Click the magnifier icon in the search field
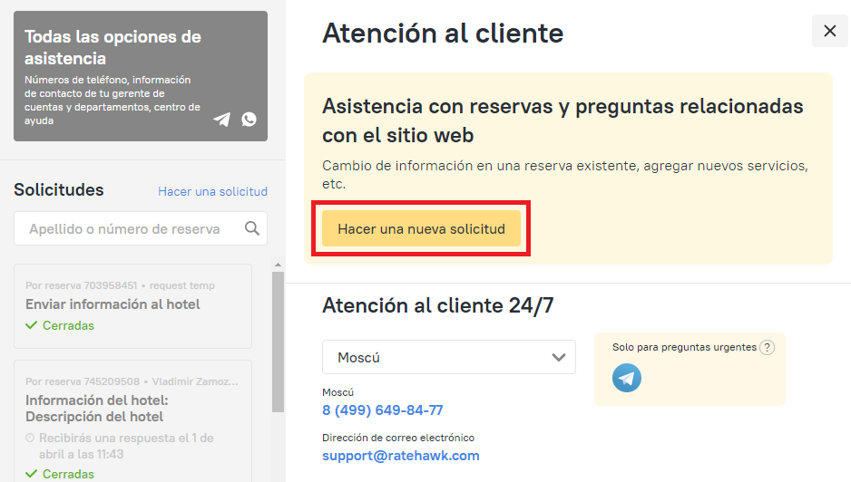 (252, 228)
